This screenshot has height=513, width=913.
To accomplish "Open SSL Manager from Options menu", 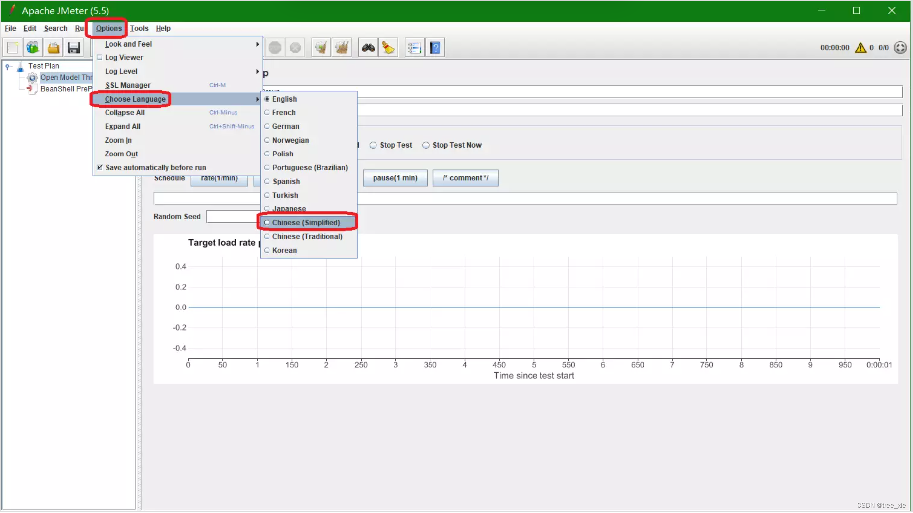I will (x=177, y=85).
